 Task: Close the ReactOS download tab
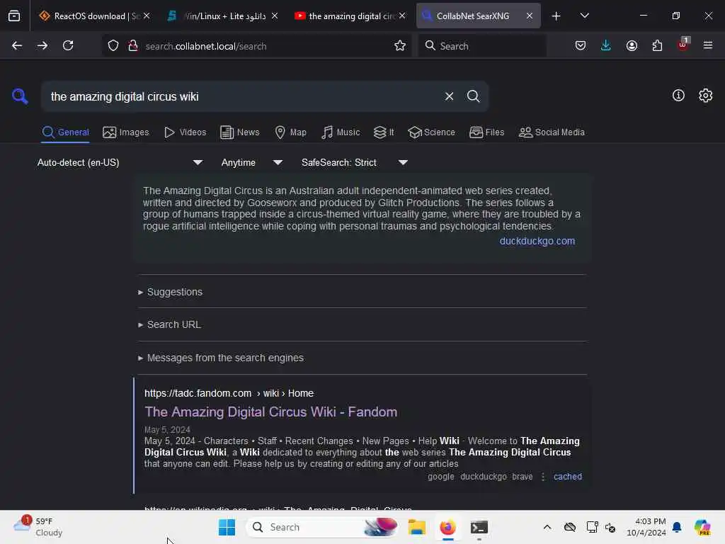point(147,16)
